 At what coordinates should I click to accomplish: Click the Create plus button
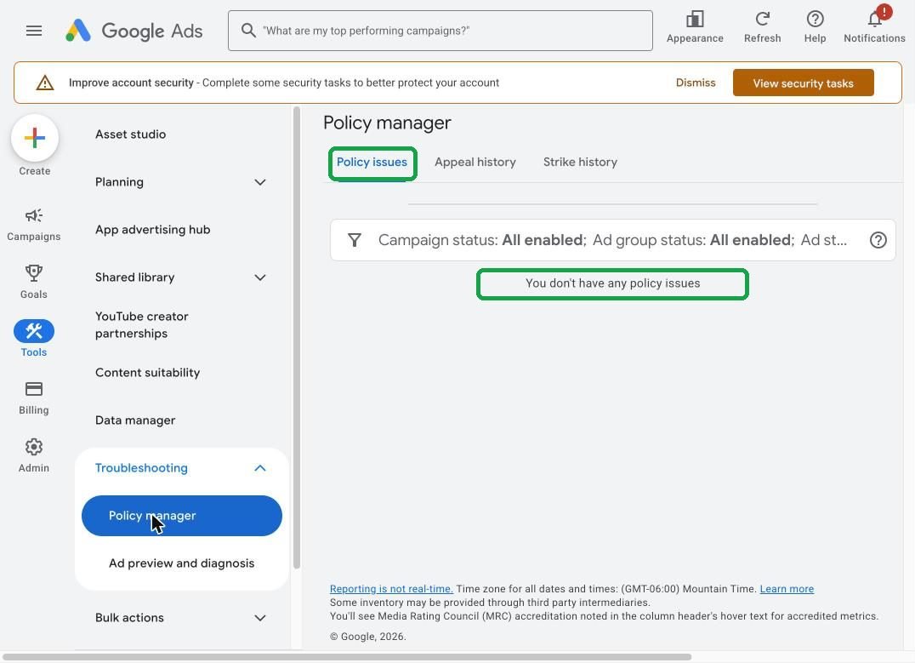coord(34,139)
